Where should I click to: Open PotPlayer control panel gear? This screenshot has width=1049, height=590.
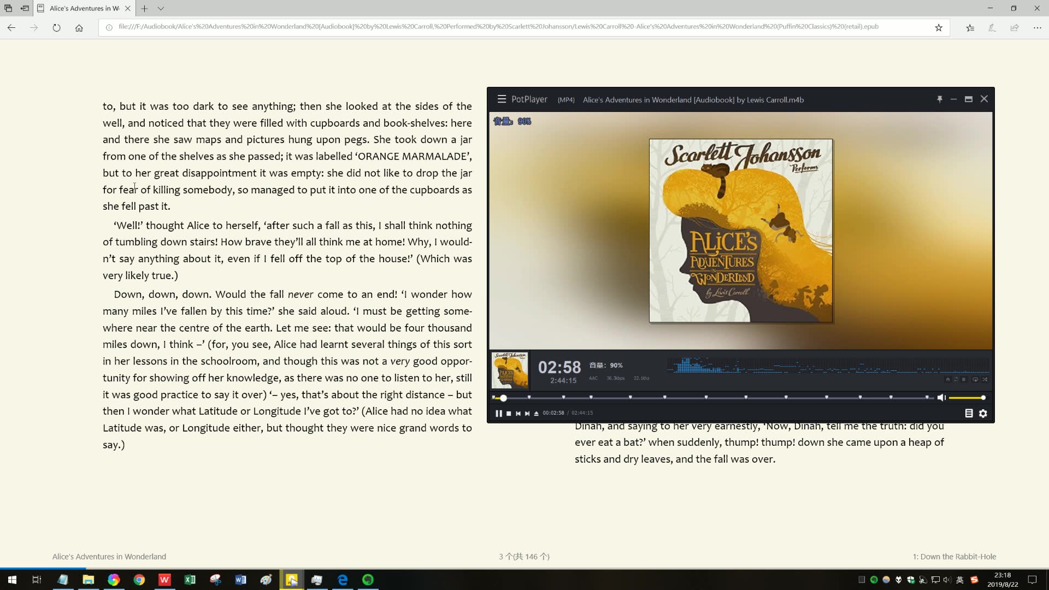[x=983, y=414]
